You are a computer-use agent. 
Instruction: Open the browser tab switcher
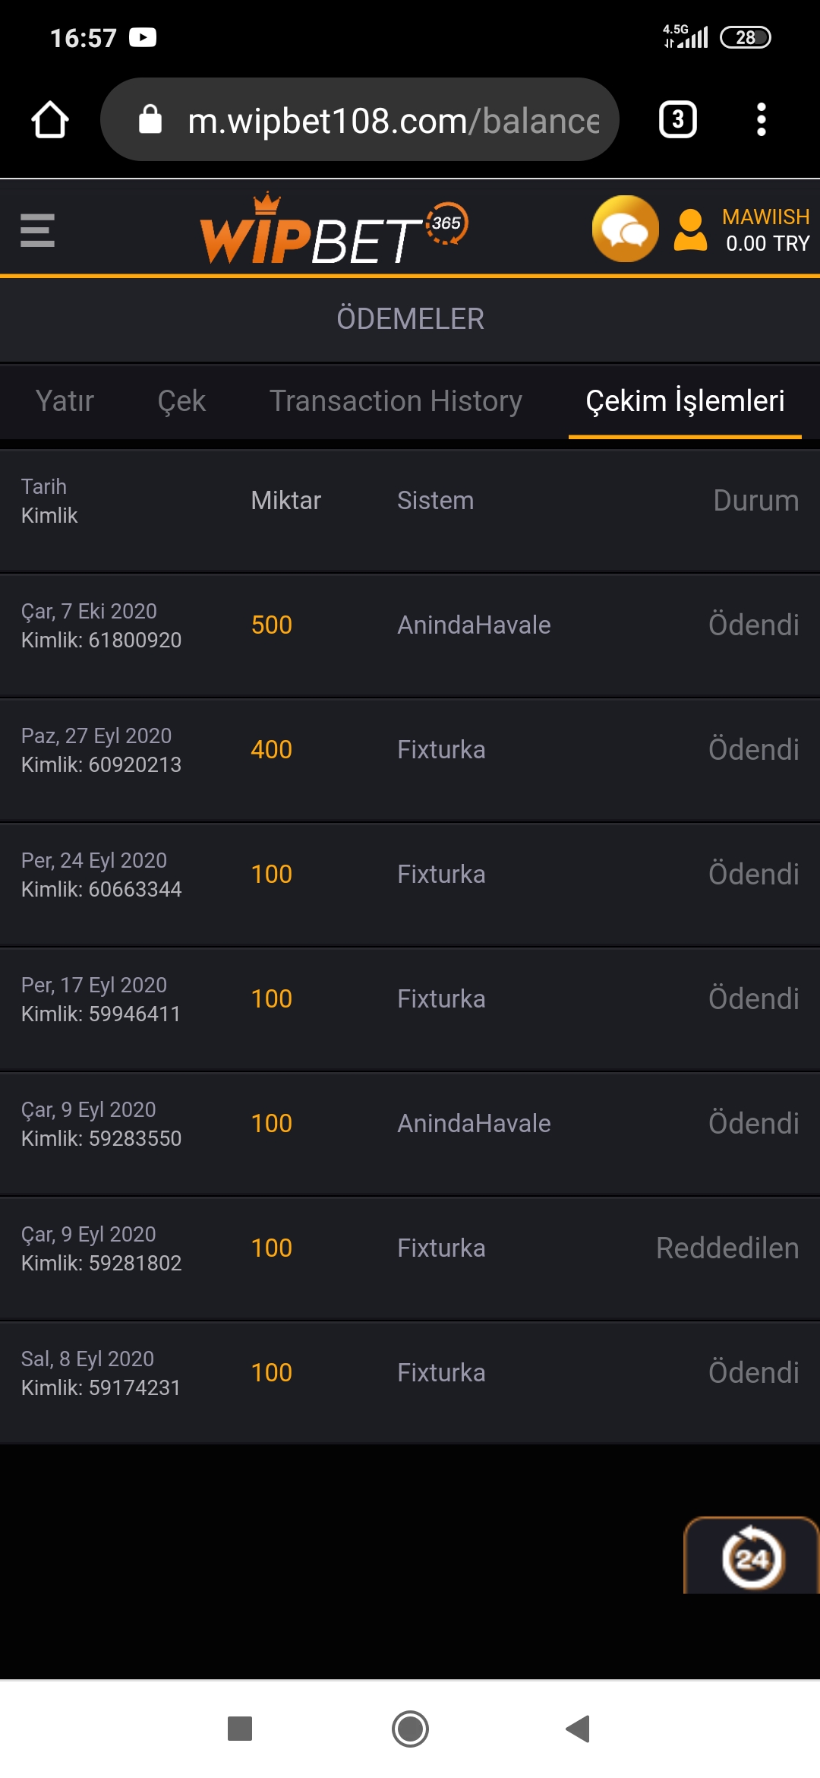(x=677, y=120)
